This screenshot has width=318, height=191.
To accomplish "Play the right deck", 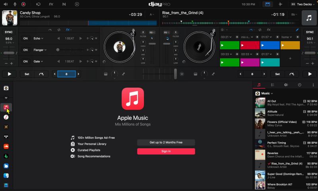I will click(310, 74).
